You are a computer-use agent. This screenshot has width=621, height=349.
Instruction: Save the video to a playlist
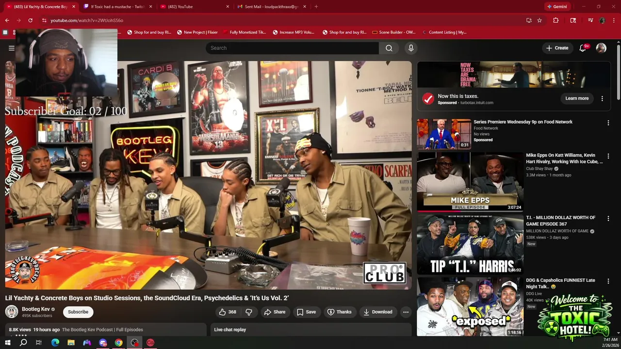(x=306, y=312)
